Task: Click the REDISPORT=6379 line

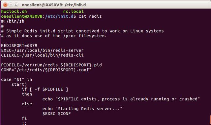Action: pyautogui.click(x=19, y=46)
